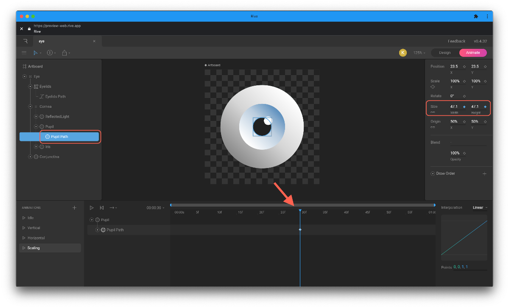Toggle the Position Y keyframe diamond
This screenshot has width=509, height=308.
[485, 67]
